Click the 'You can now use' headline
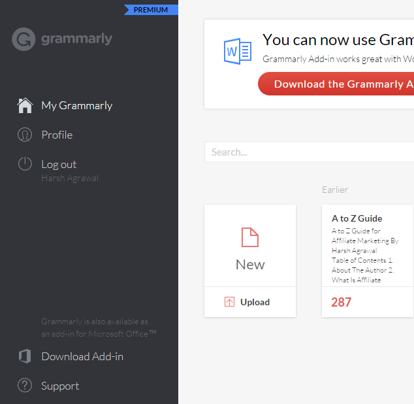Image resolution: width=414 pixels, height=404 pixels. click(x=338, y=40)
